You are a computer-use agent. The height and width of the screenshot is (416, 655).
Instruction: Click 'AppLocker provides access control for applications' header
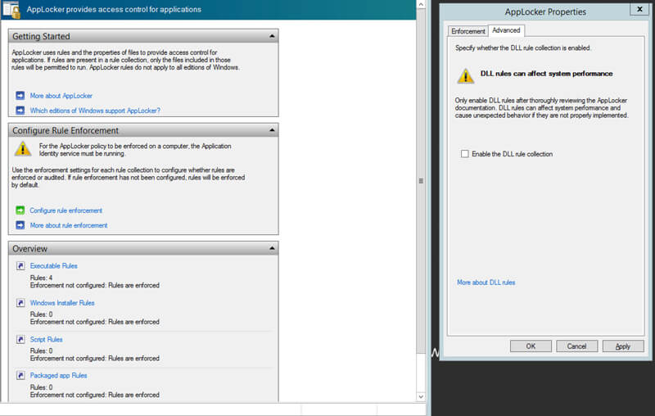click(x=114, y=9)
